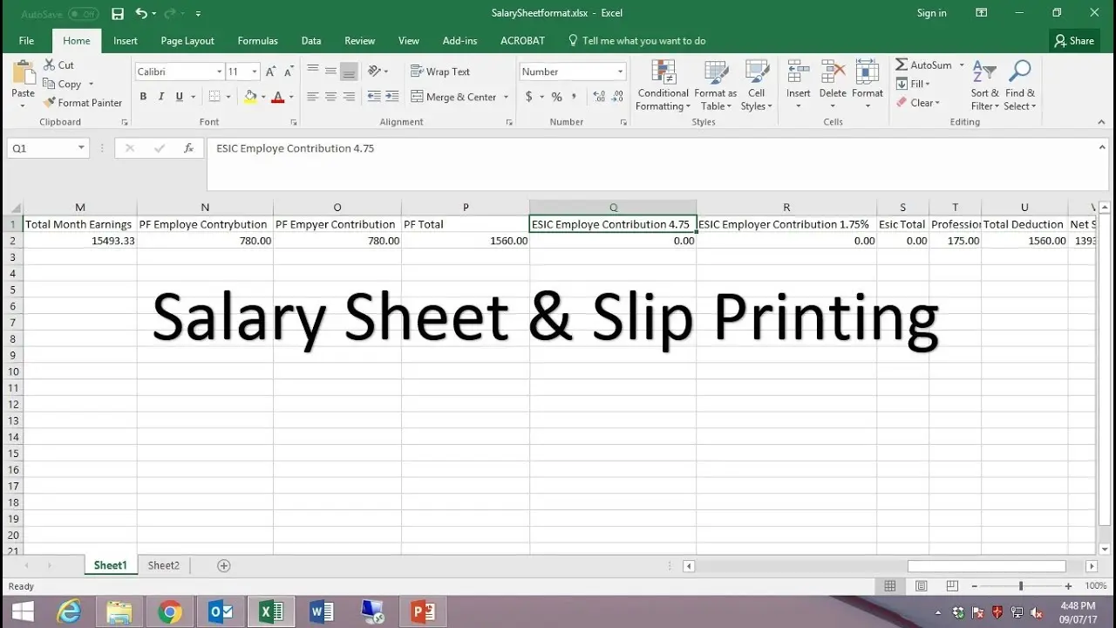Image resolution: width=1116 pixels, height=628 pixels.
Task: Click the Share button
Action: click(1073, 41)
